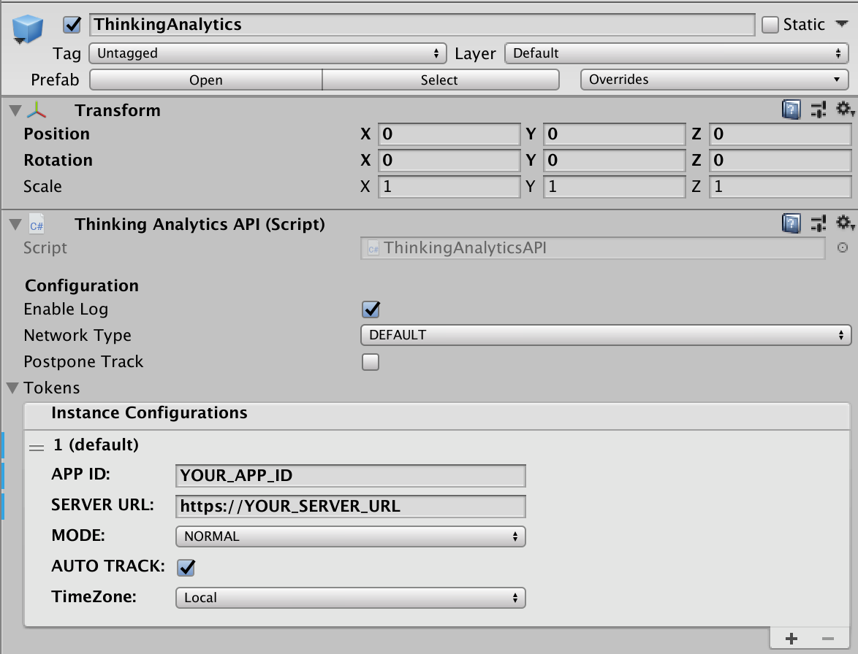Viewport: 858px width, 654px height.
Task: Enable the Postpone Track checkbox
Action: click(371, 361)
